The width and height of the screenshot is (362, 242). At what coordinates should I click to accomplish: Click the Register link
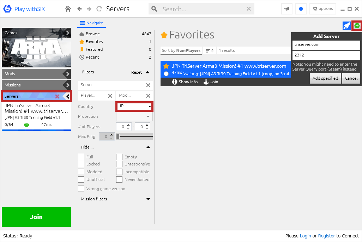326,236
